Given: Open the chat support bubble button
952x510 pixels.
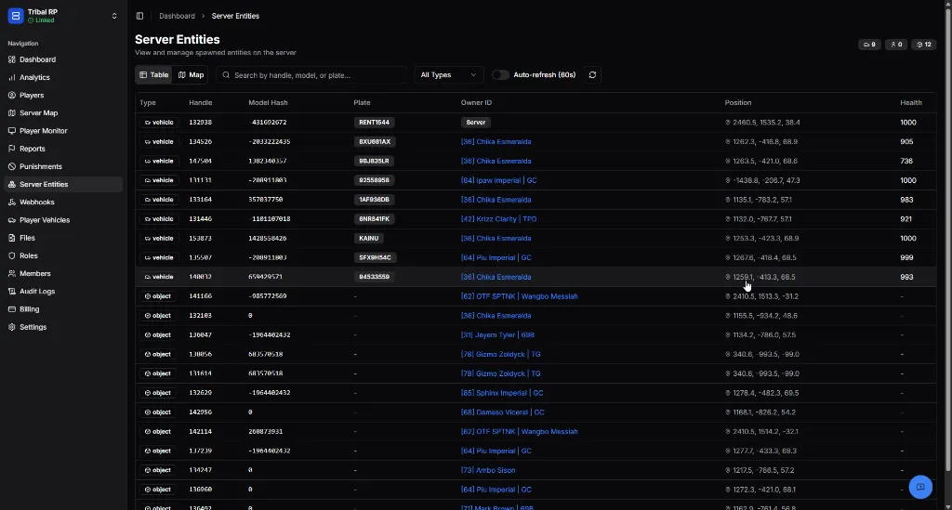Looking at the screenshot, I should [x=920, y=487].
